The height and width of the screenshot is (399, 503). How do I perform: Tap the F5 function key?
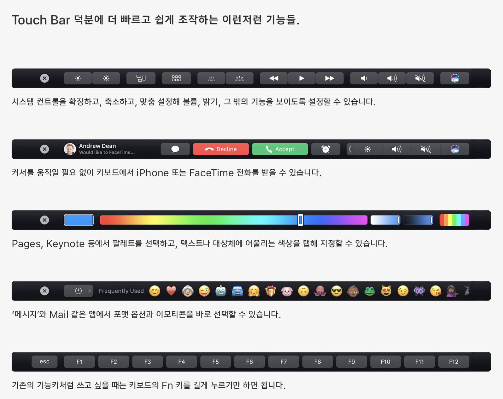tap(215, 362)
